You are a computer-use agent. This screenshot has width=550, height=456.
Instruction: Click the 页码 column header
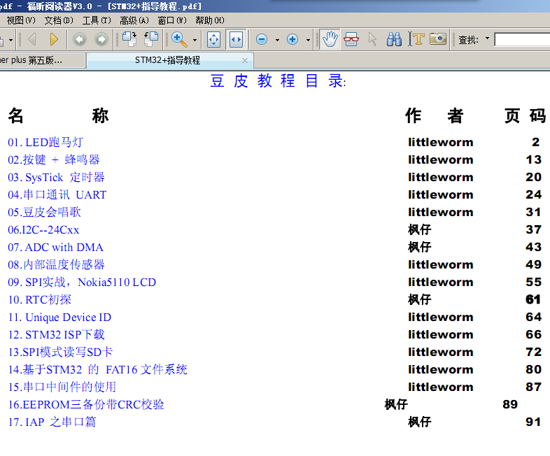pos(525,116)
